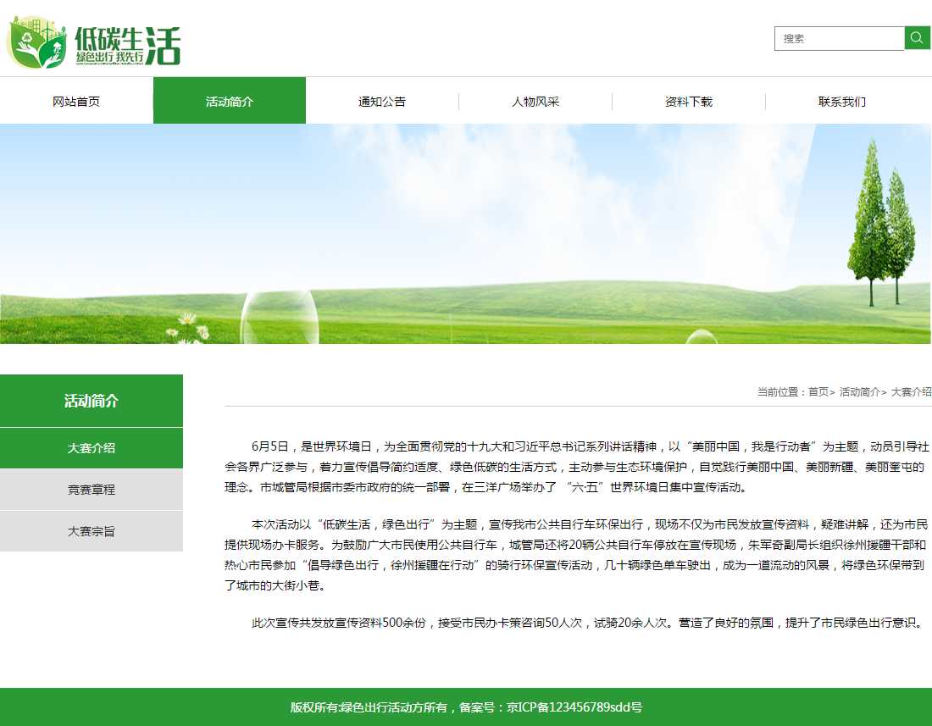The image size is (932, 726).
Task: Click the article paragraph starting with 6月5日
Action: pyautogui.click(x=576, y=467)
